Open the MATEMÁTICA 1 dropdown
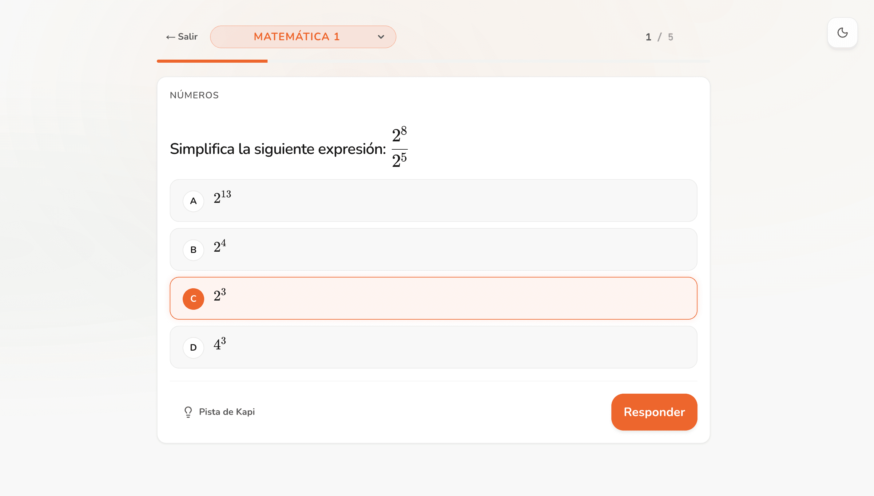874x496 pixels. 303,37
